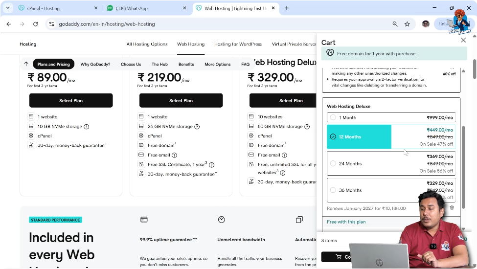Close the Cart panel

click(463, 40)
